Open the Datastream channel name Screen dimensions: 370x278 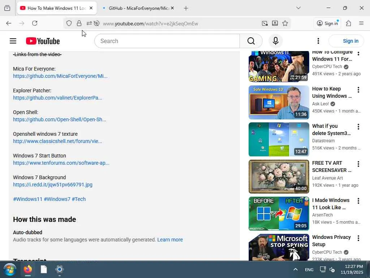[323, 141]
